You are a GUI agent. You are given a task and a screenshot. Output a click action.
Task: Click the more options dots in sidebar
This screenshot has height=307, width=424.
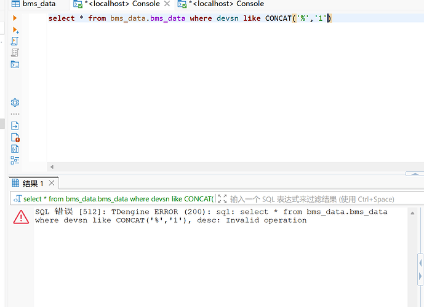pos(15,114)
